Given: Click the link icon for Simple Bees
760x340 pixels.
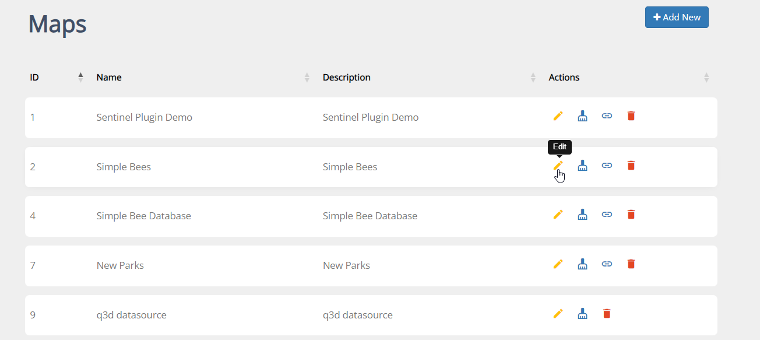Looking at the screenshot, I should 607,166.
